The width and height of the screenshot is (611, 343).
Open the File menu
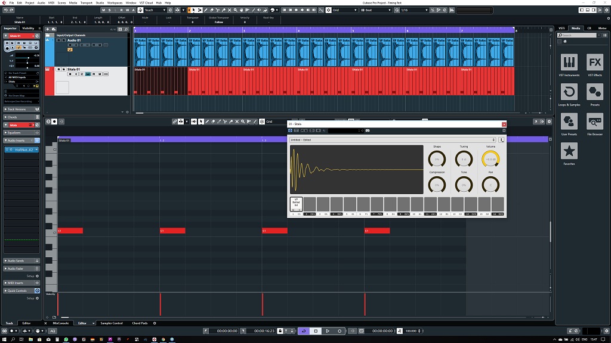[x=11, y=3]
